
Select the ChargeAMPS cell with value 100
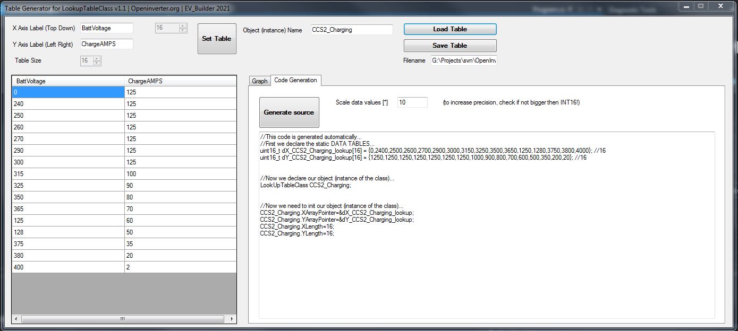181,174
